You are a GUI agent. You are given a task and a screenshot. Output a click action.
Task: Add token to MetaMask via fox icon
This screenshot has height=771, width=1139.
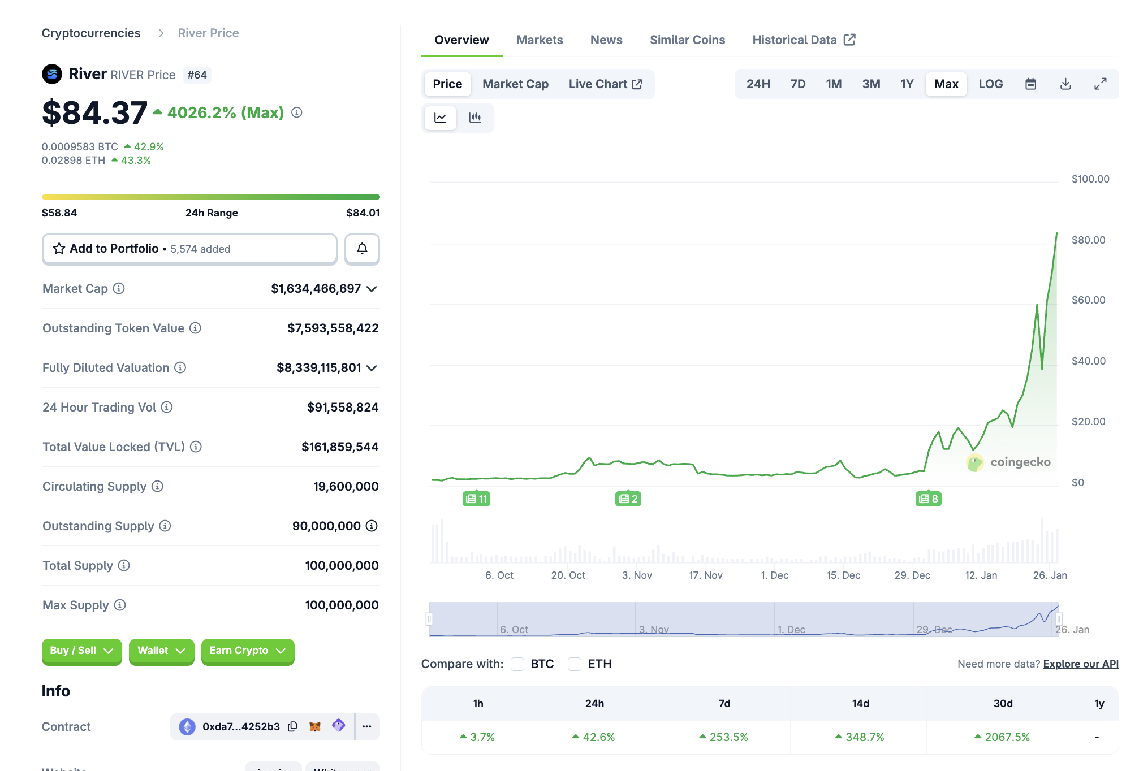(x=315, y=726)
